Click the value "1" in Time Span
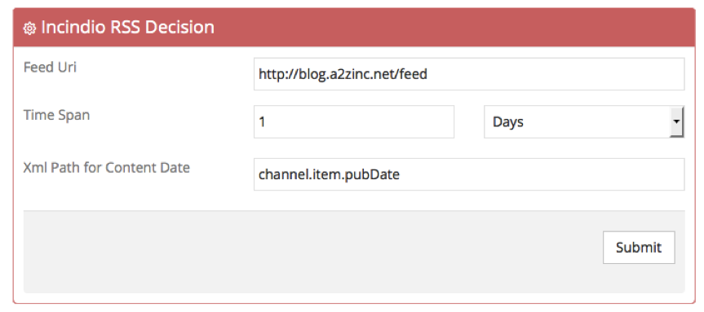704x312 pixels. (262, 122)
